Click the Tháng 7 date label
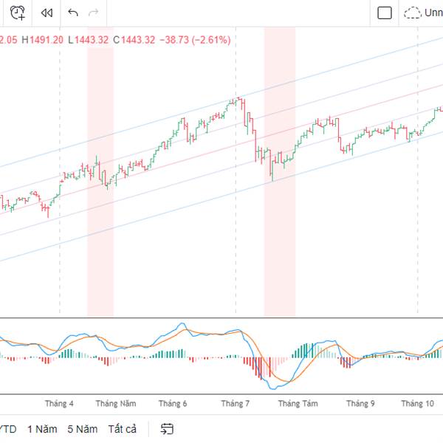The height and width of the screenshot is (443, 443). pyautogui.click(x=236, y=404)
